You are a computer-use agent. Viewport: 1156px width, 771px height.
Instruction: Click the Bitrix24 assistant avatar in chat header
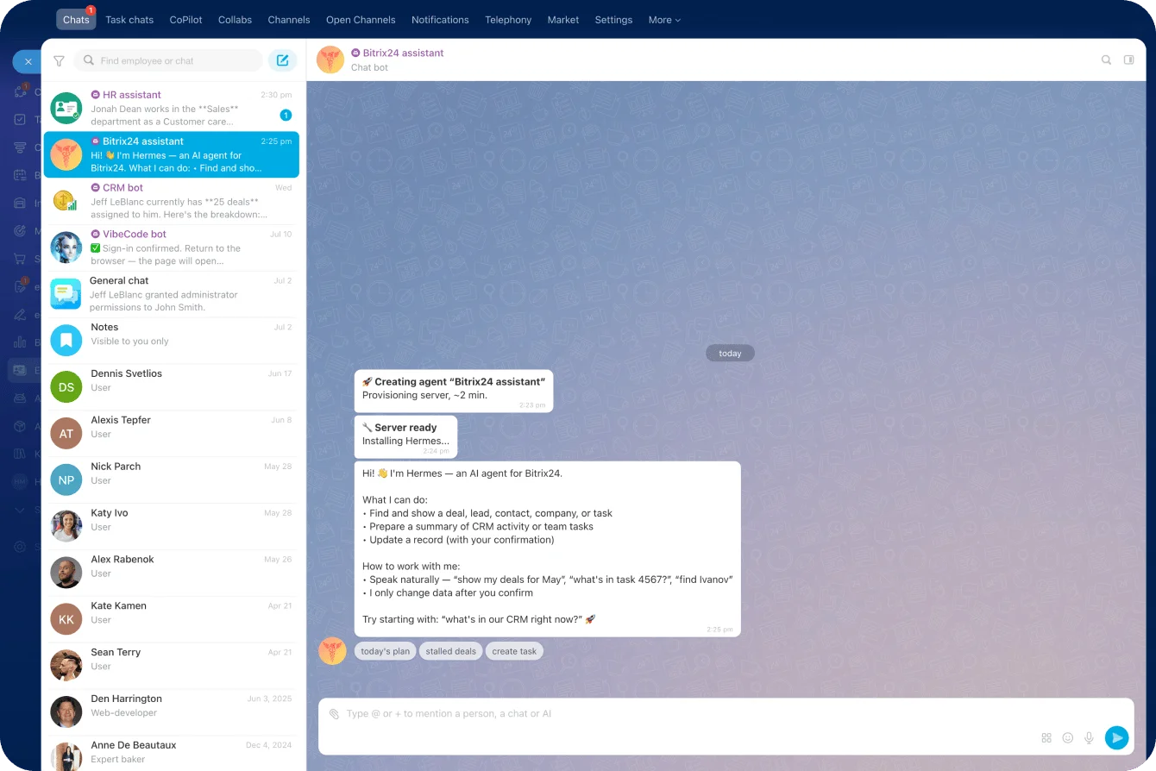330,60
